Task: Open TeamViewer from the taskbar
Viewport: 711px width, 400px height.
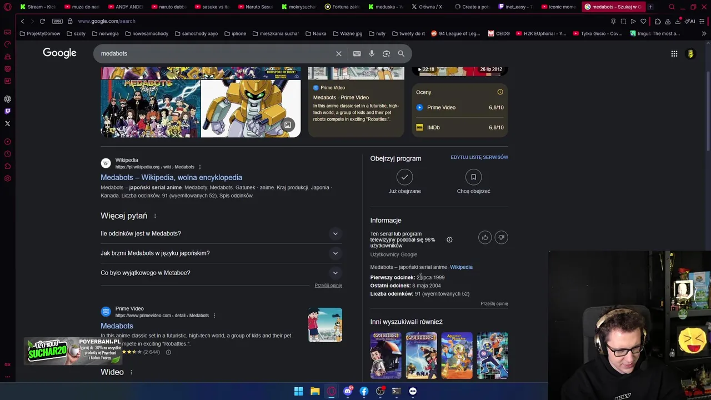Action: click(413, 391)
